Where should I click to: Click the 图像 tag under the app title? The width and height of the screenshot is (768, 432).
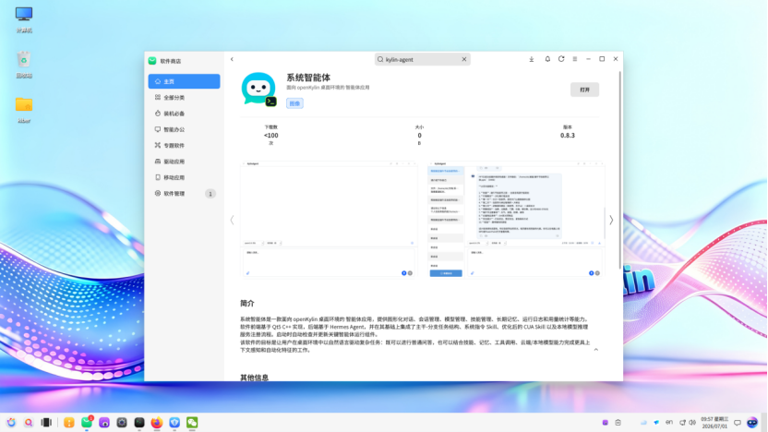point(294,103)
